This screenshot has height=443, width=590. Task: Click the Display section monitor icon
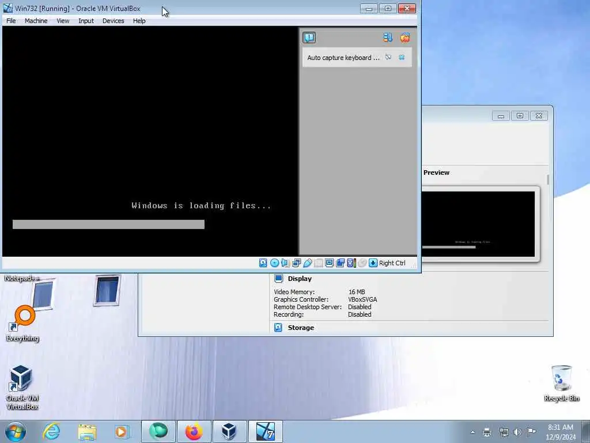[278, 279]
